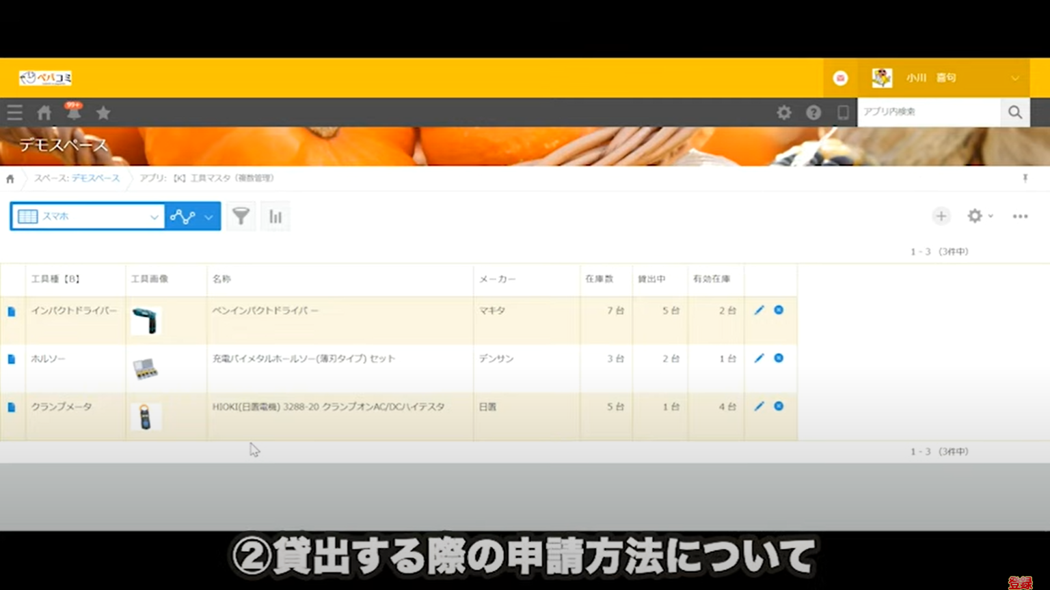Viewport: 1050px width, 590px height.
Task: Open the aggregate bar-chart icon next to the filter
Action: coord(275,216)
